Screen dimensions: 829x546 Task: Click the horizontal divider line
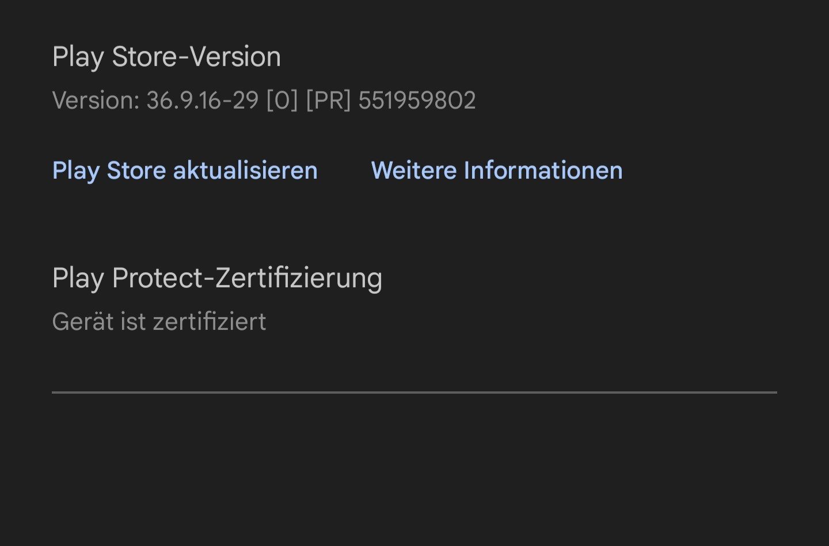click(414, 393)
